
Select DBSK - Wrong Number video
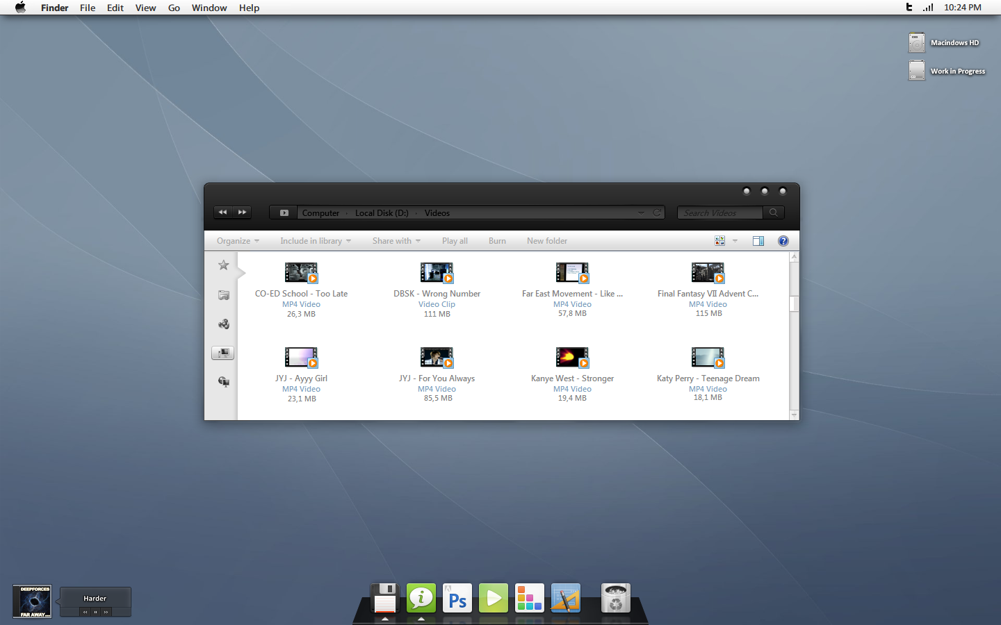pos(437,290)
